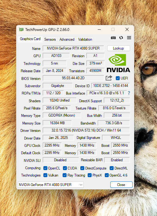Click the NVIDIA logo image
157x216 pixels.
pyautogui.click(x=118, y=63)
